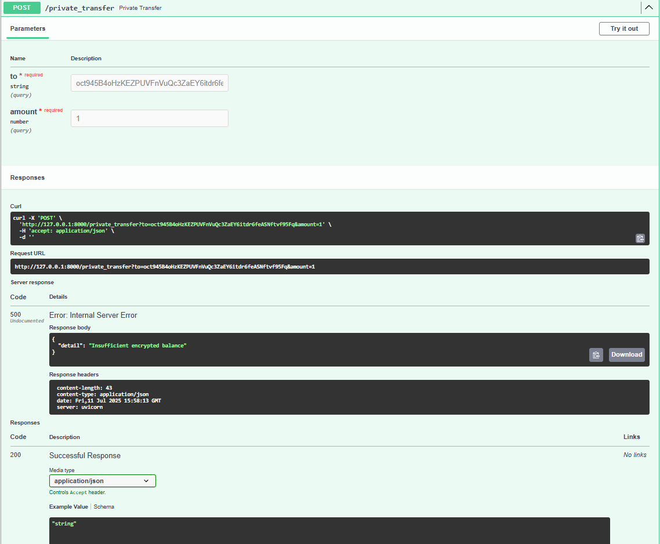660x544 pixels.
Task: Click the Try it out button
Action: click(x=624, y=28)
